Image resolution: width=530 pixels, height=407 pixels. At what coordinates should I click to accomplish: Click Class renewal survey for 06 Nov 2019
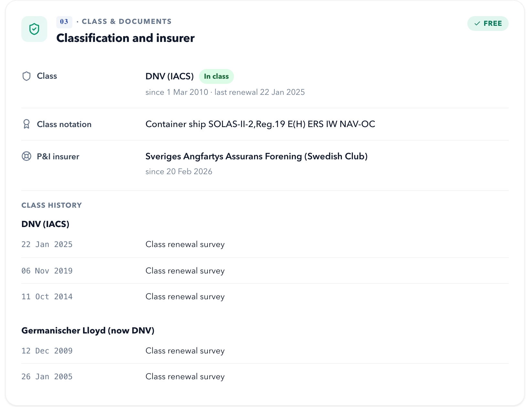[x=185, y=271]
